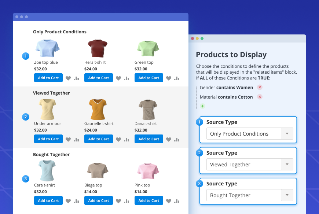319x214 pixels.
Task: Click the Pink top product thumbnail
Action: pos(148,170)
